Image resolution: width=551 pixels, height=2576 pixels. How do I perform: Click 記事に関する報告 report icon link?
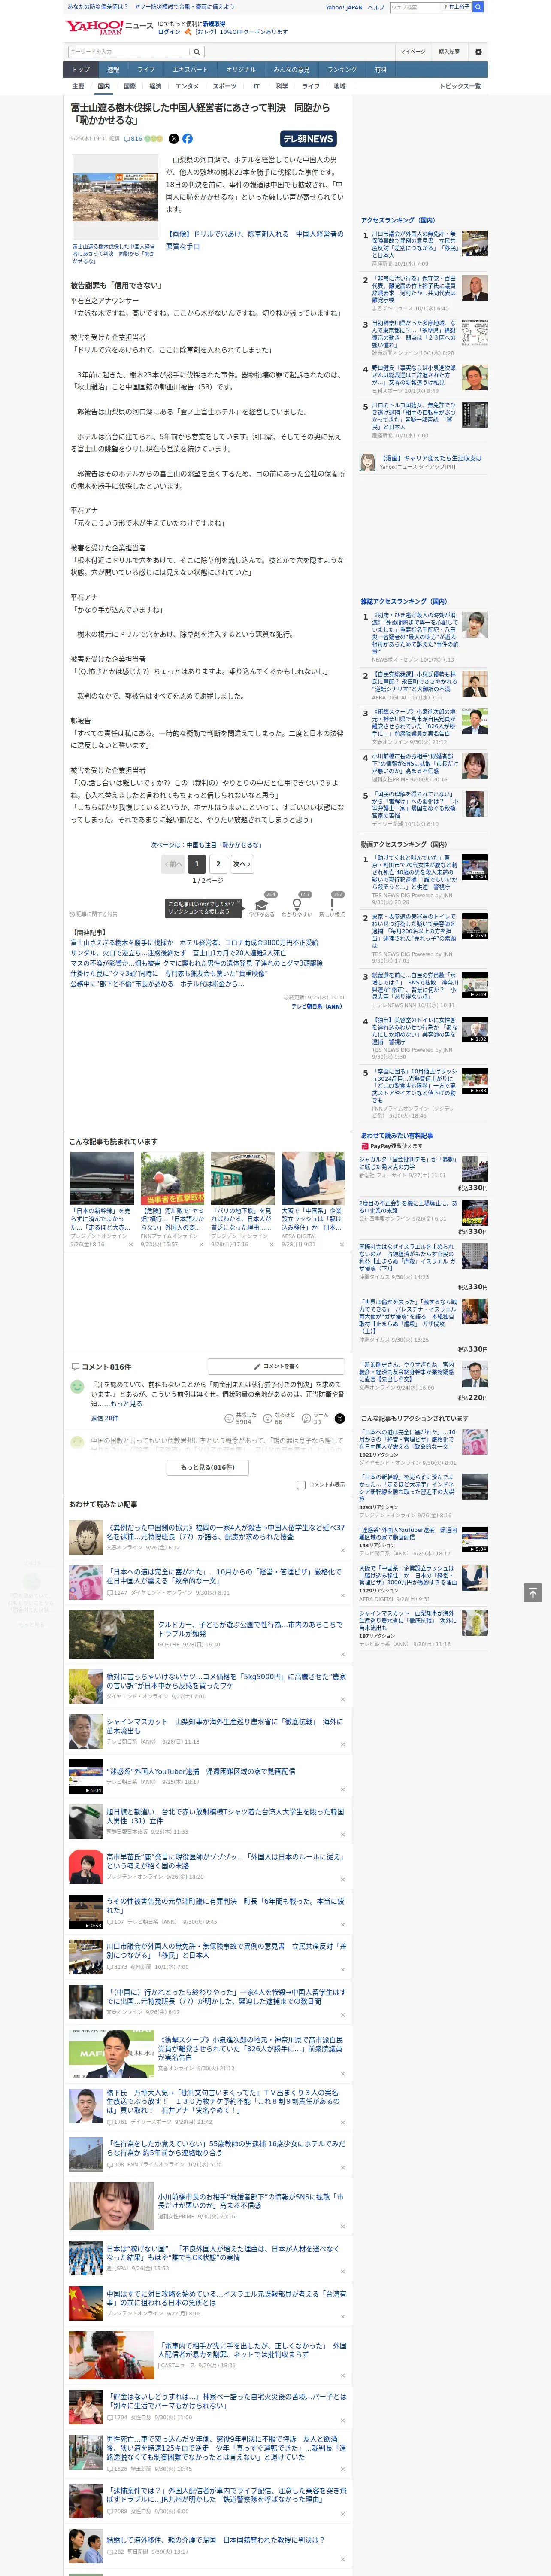[x=93, y=914]
